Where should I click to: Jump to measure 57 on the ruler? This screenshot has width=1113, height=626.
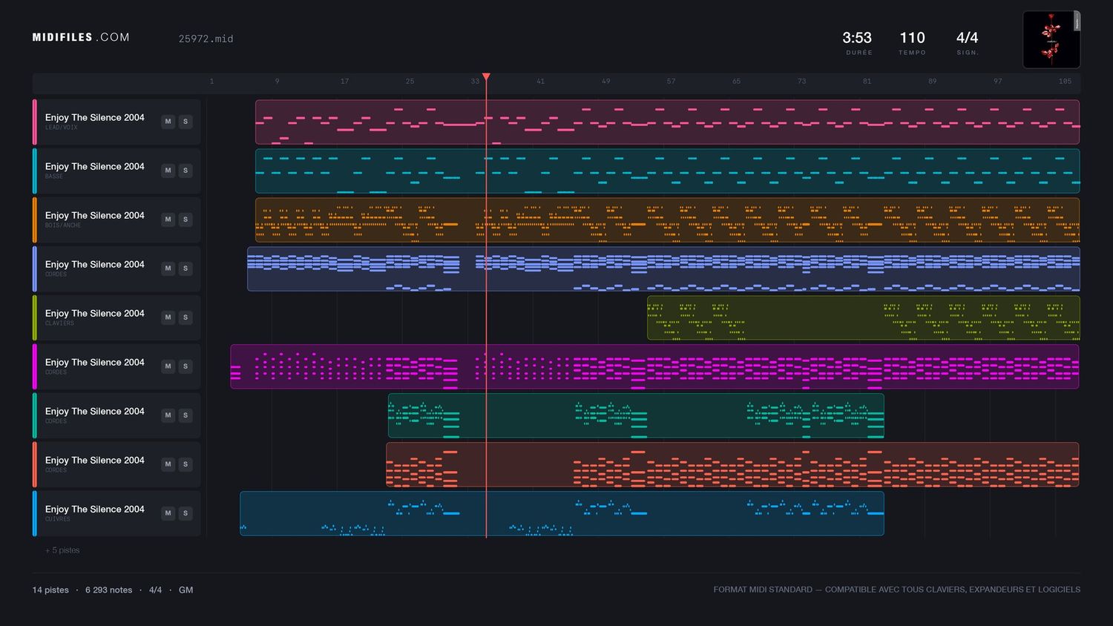click(x=671, y=82)
